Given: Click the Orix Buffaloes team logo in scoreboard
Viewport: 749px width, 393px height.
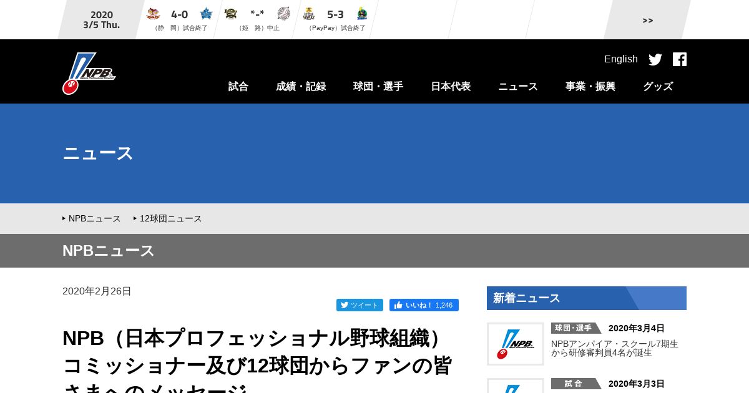Looking at the screenshot, I should [231, 14].
